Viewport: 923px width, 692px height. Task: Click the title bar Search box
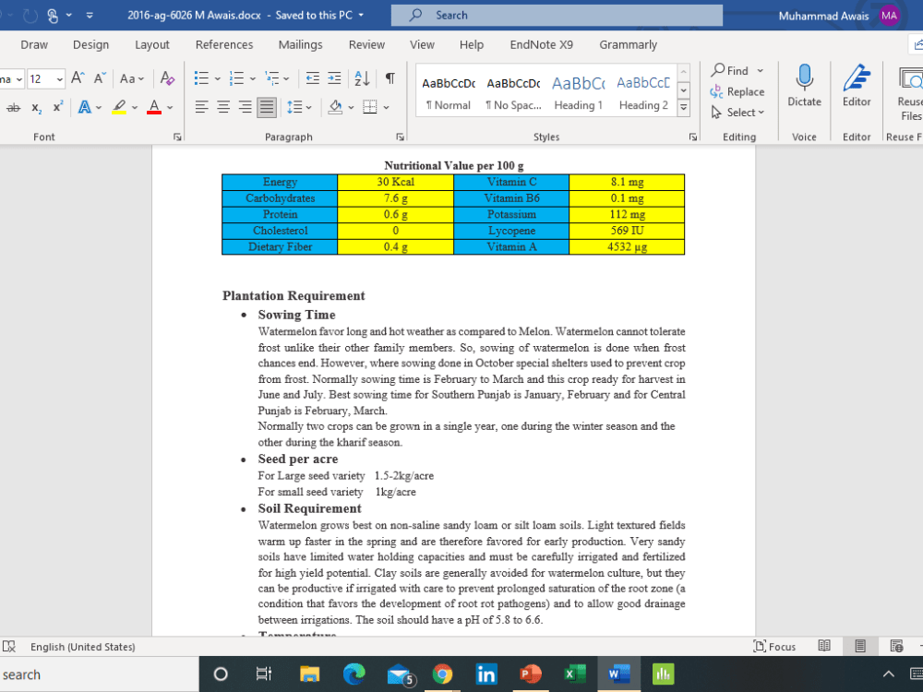[x=557, y=16]
